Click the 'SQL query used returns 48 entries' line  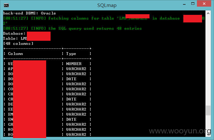click(72, 28)
